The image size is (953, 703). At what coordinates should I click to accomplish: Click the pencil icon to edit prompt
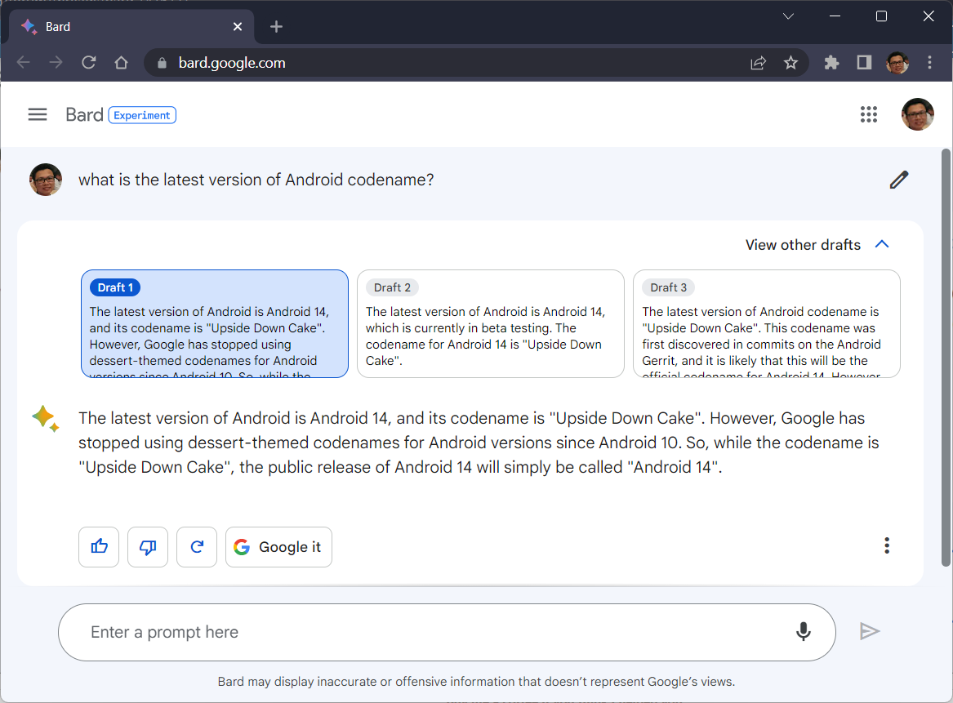899,180
